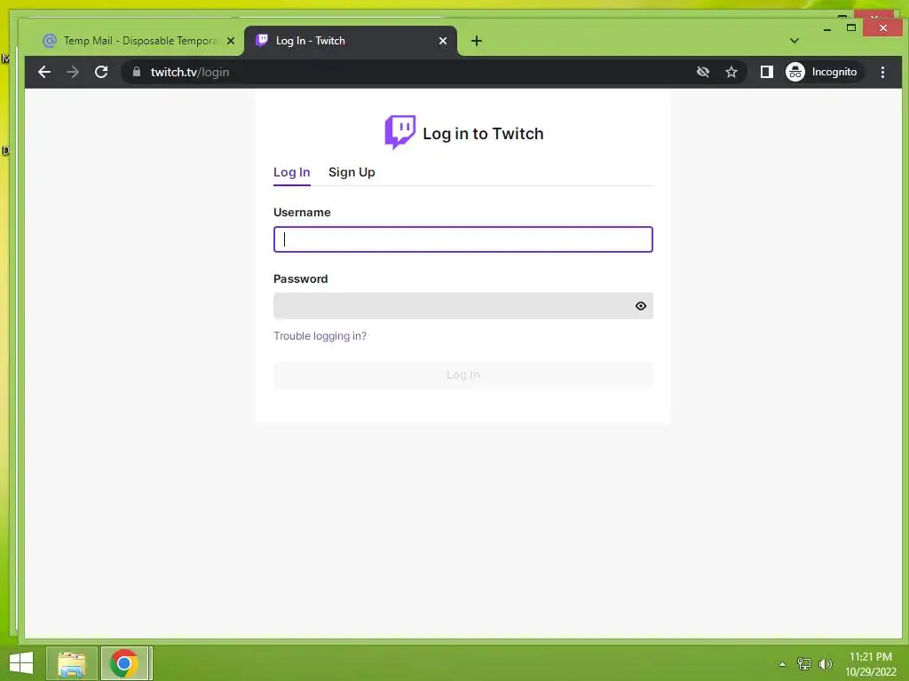Open a new tab with the plus button
909x681 pixels.
pyautogui.click(x=477, y=41)
